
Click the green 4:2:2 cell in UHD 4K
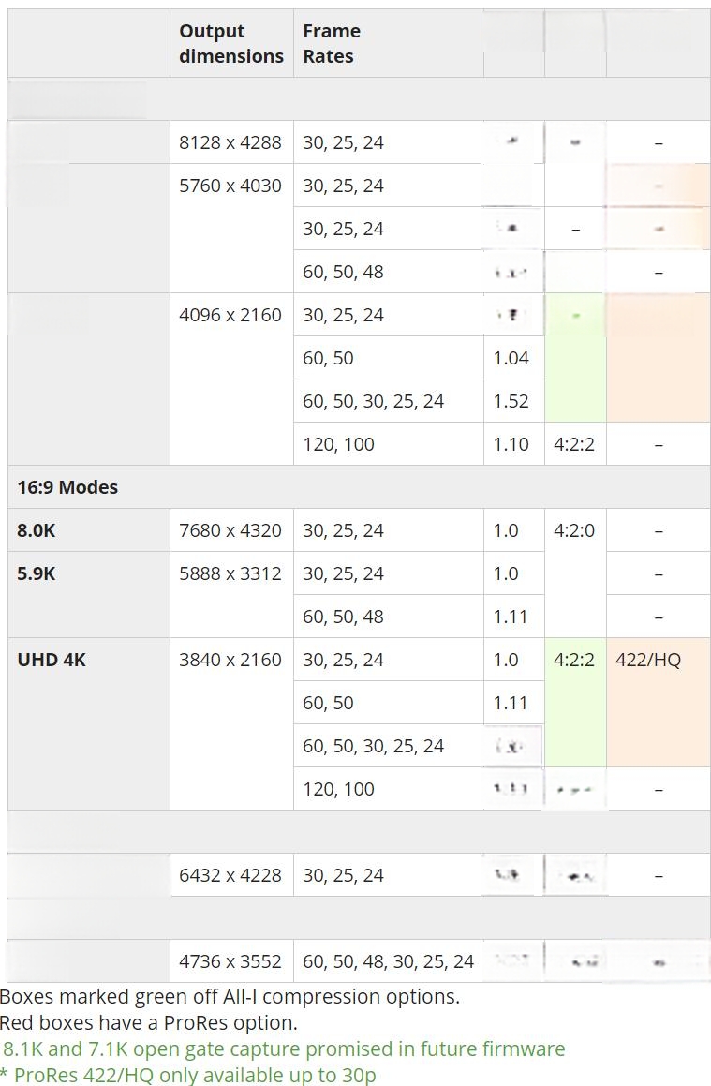[575, 703]
